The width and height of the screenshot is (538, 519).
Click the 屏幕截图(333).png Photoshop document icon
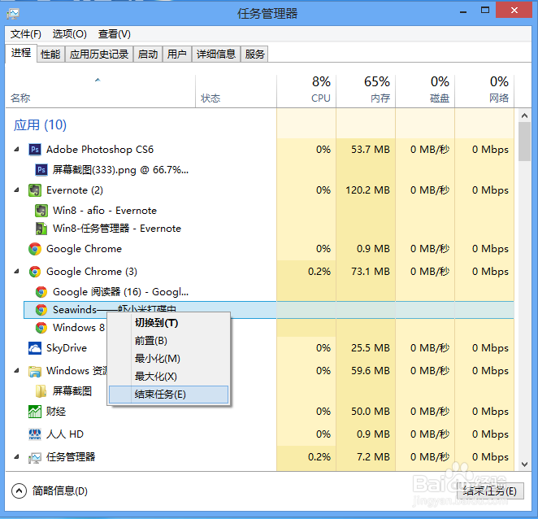(41, 170)
